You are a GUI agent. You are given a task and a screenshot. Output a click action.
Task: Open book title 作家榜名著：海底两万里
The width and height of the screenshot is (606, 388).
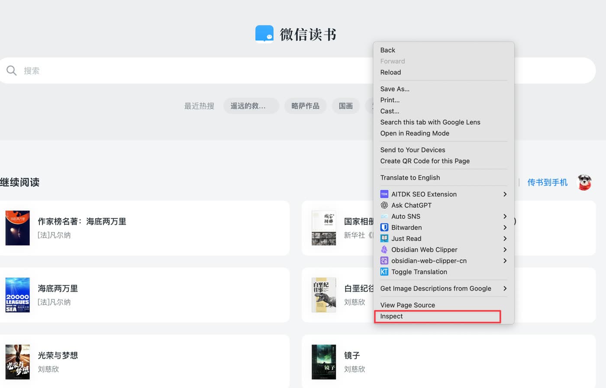click(82, 221)
